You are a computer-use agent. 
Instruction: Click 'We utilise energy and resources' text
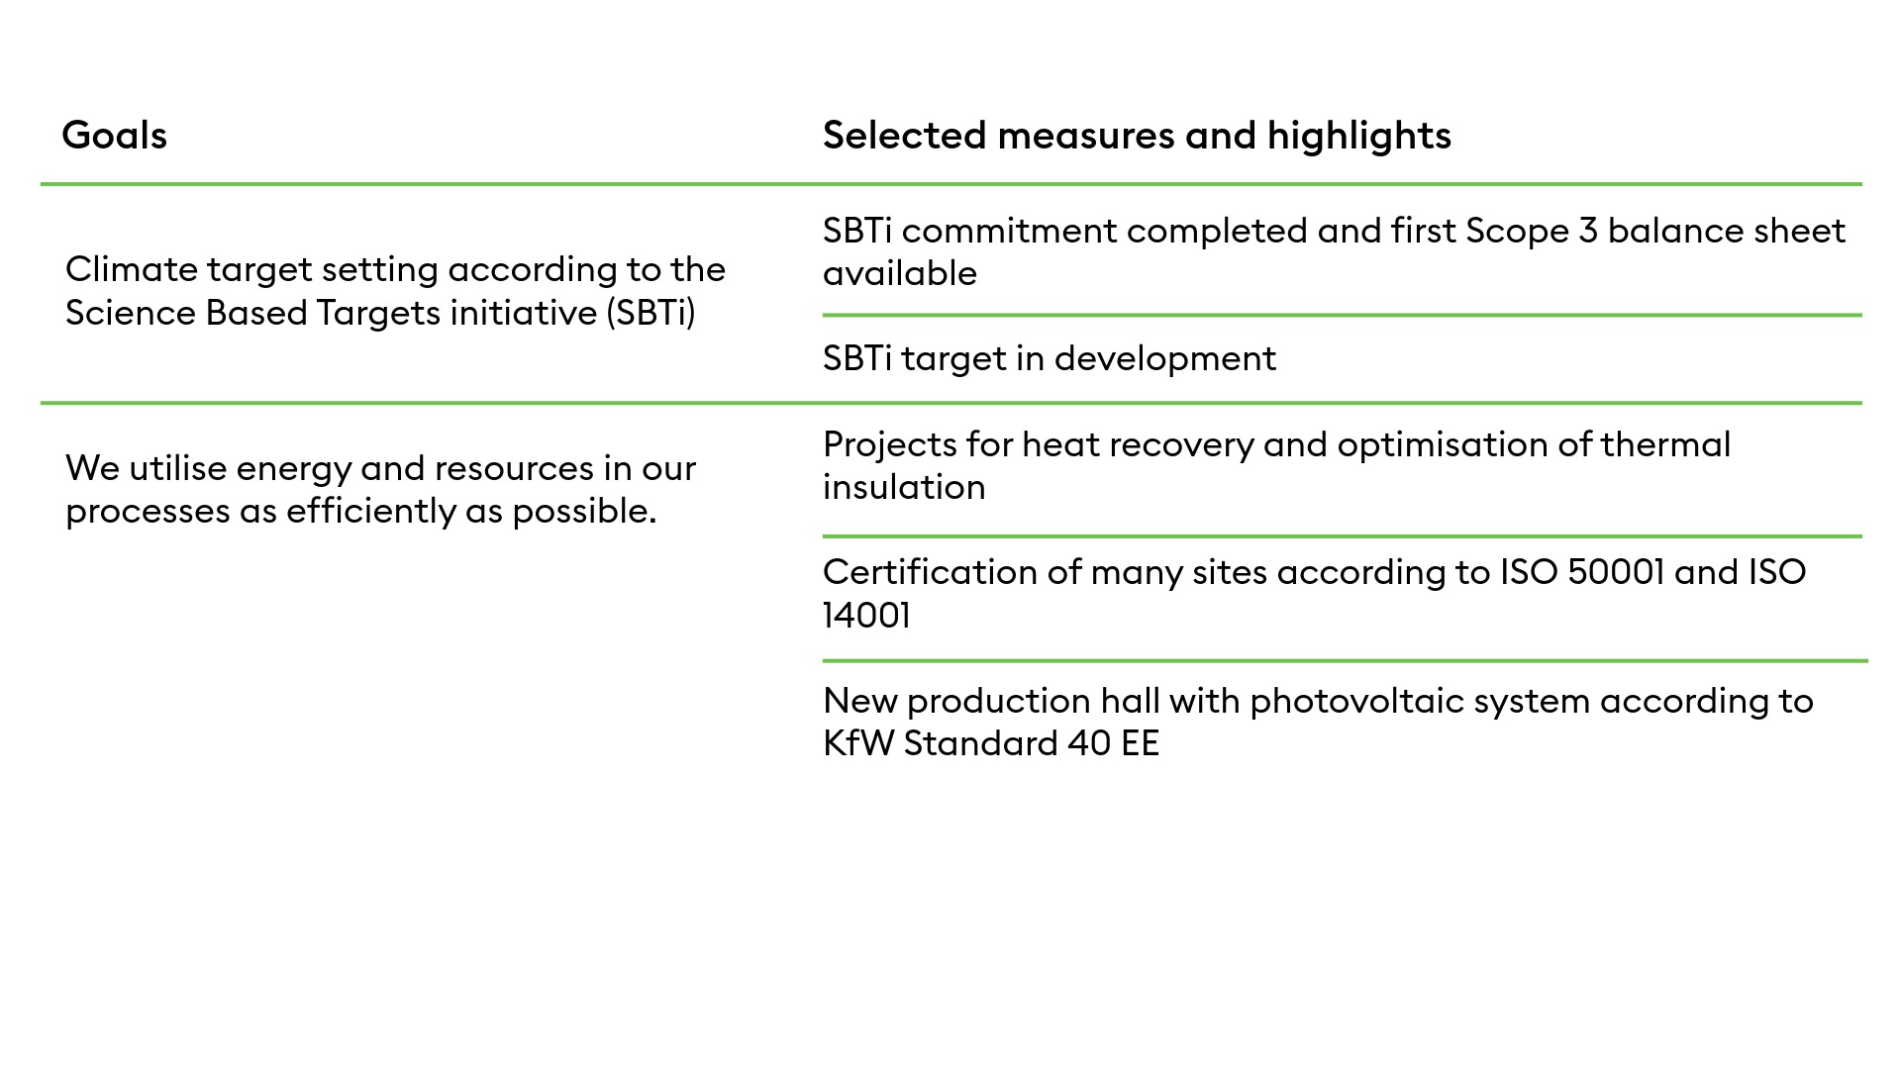[380, 468]
